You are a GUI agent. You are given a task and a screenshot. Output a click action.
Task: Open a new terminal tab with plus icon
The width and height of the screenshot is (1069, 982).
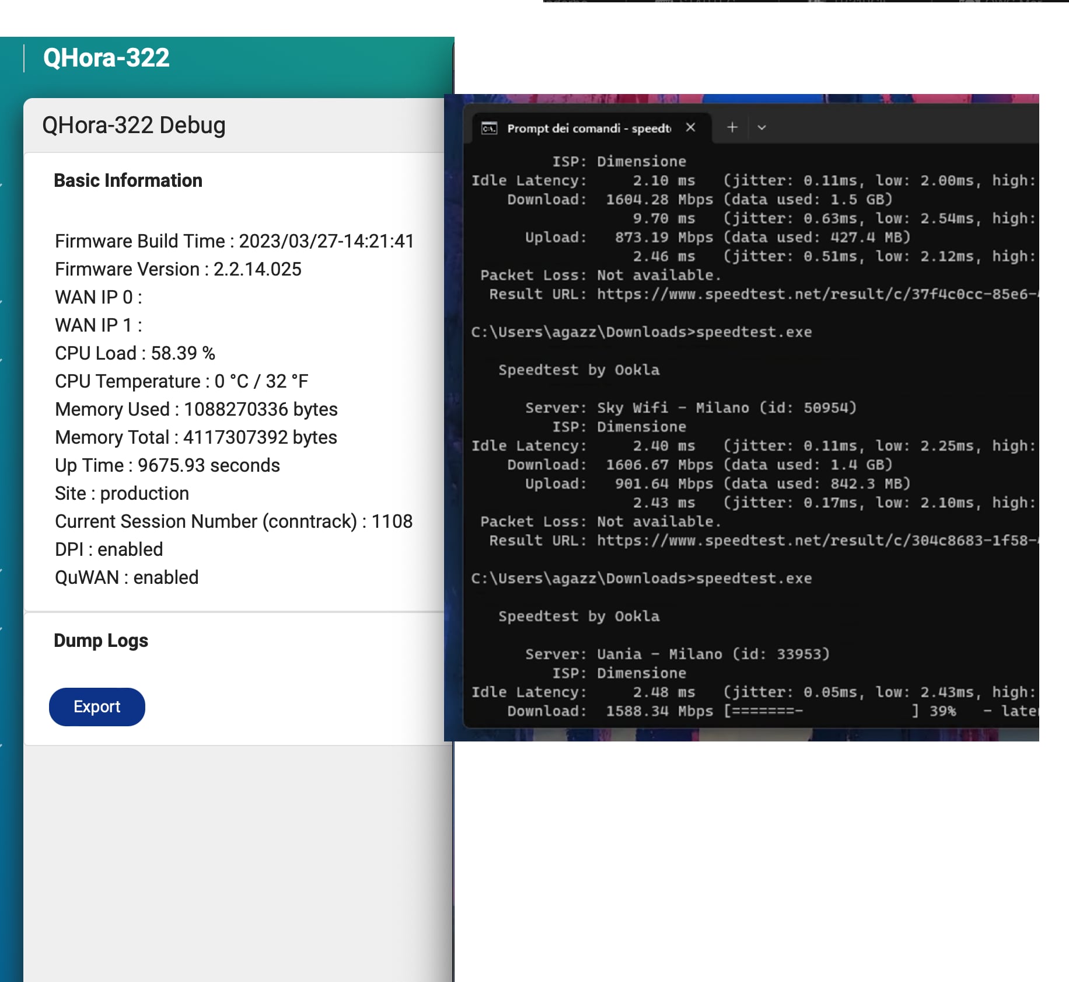point(732,127)
